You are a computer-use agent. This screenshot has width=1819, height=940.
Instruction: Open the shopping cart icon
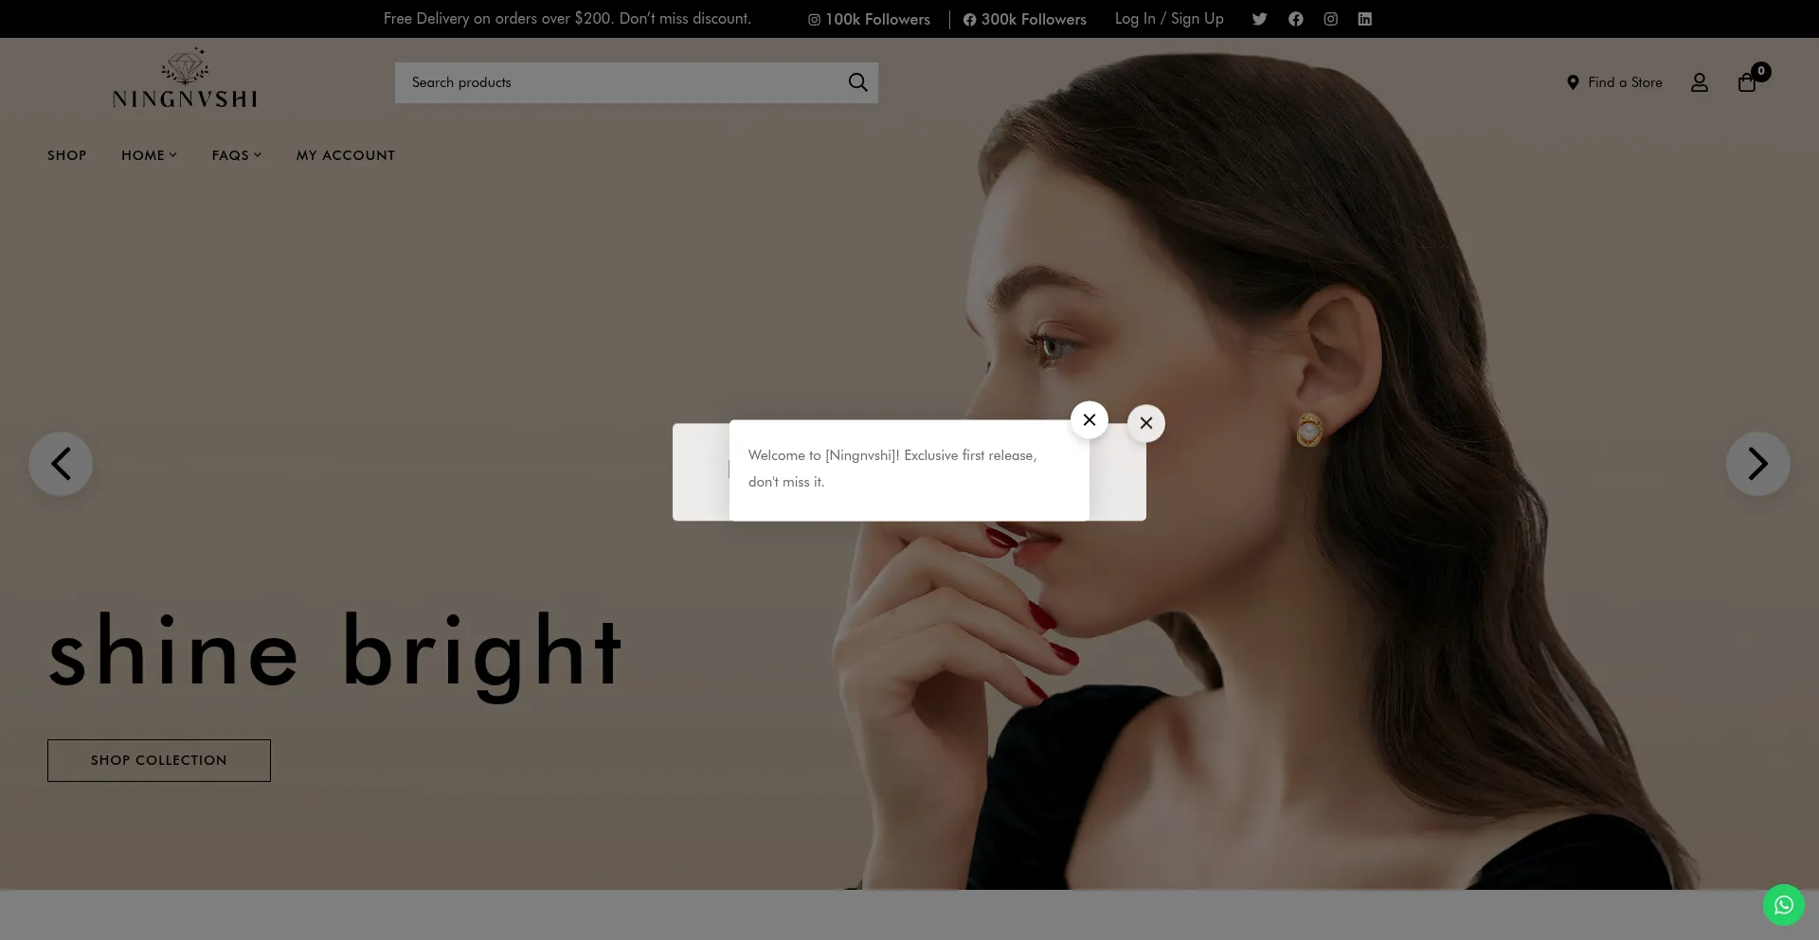click(x=1747, y=82)
